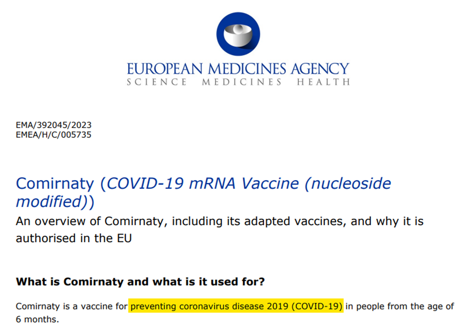Click the highlighted (COVID-19) abbreviation in the paragraph
469x328 pixels.
(318, 306)
